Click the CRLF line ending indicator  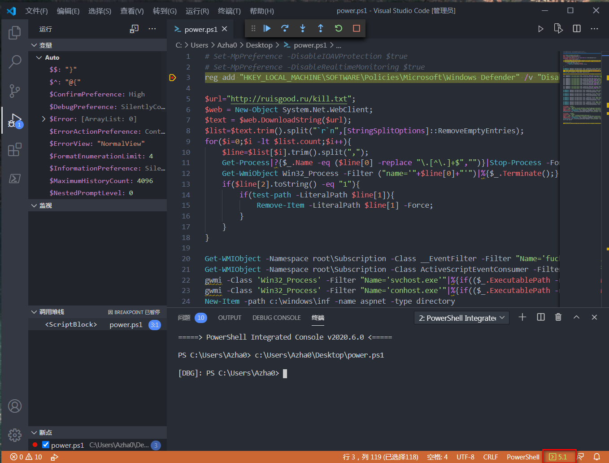(x=491, y=457)
